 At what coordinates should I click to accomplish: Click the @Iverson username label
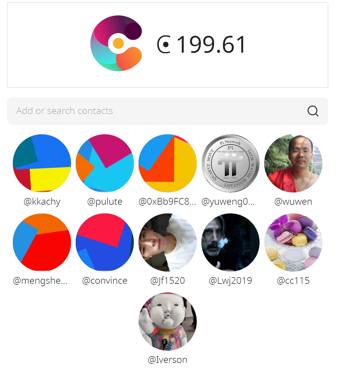tap(168, 360)
